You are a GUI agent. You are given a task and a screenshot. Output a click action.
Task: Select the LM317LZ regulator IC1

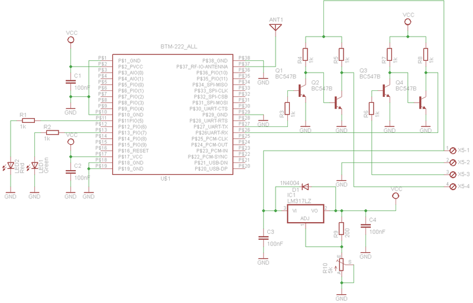pyautogui.click(x=305, y=214)
